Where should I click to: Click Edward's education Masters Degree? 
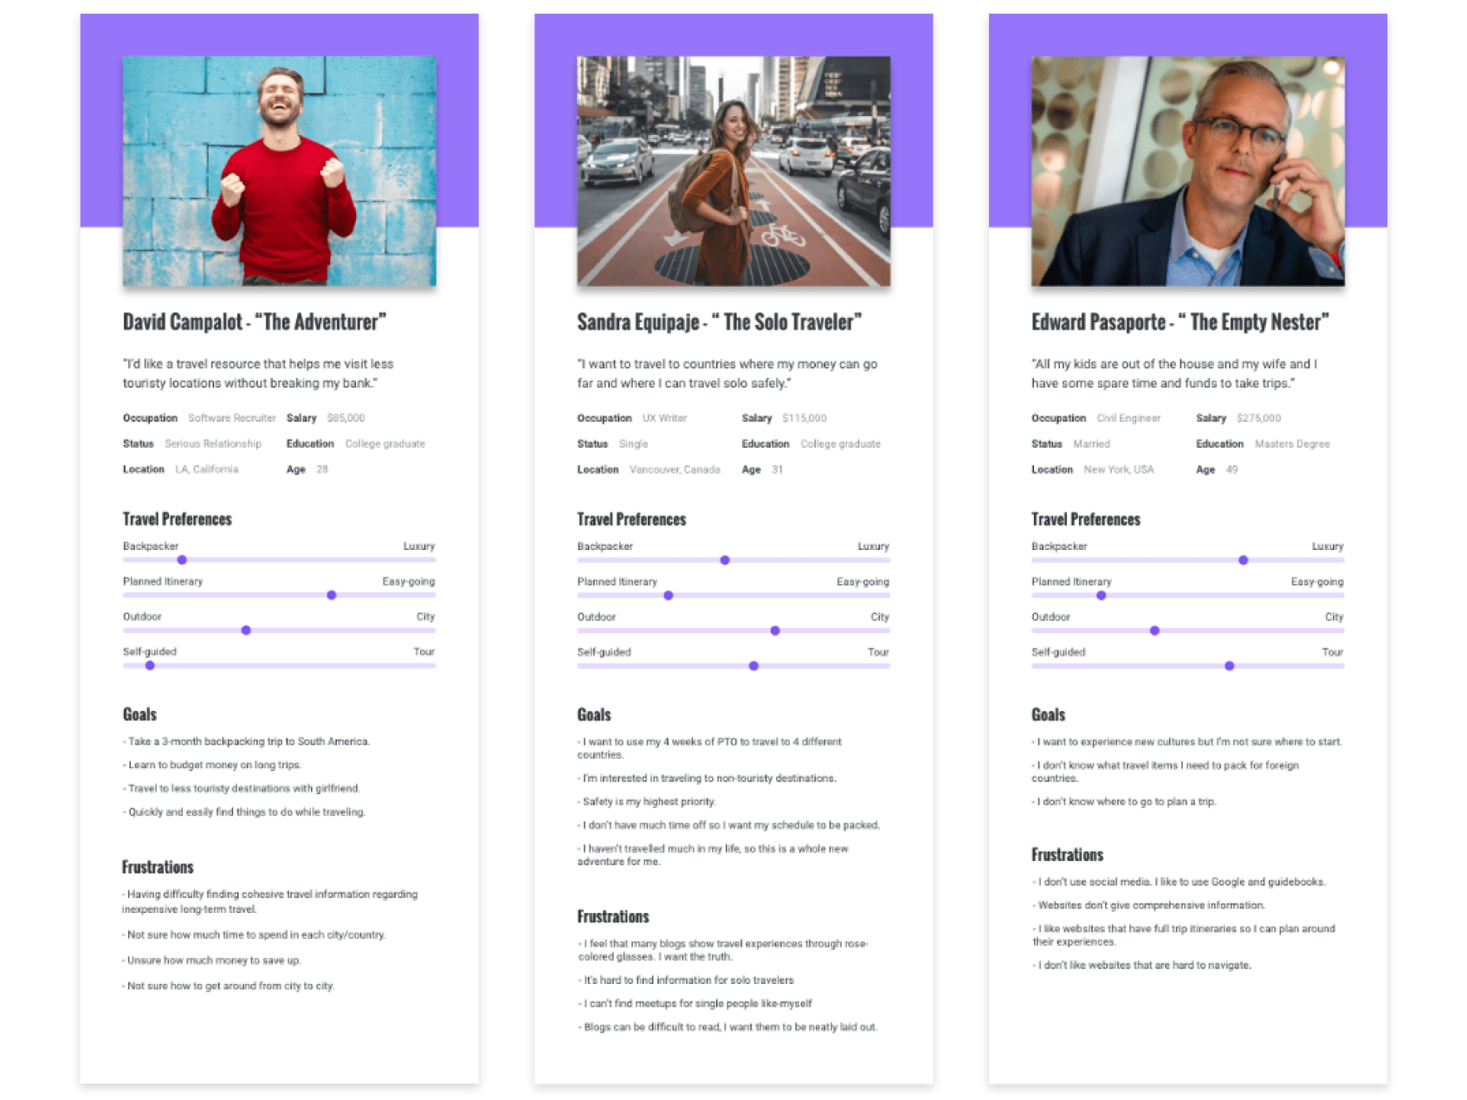point(1292,443)
